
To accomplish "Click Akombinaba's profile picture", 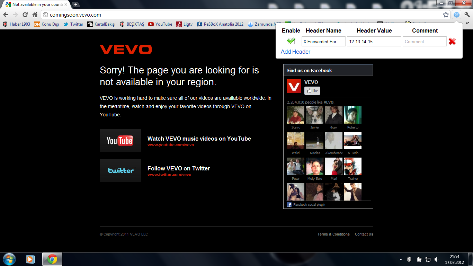I will point(334,141).
